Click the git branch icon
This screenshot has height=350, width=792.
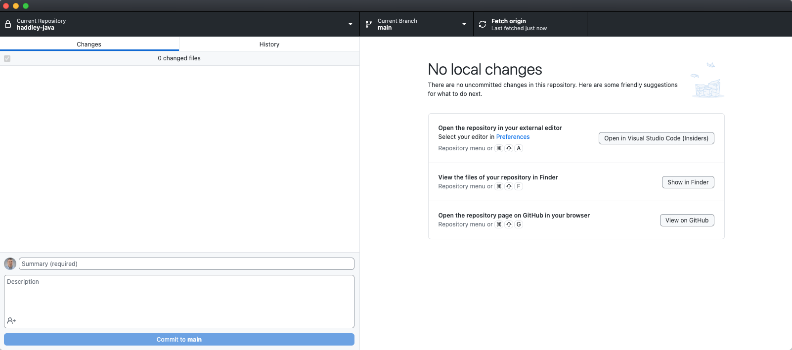[x=368, y=24]
